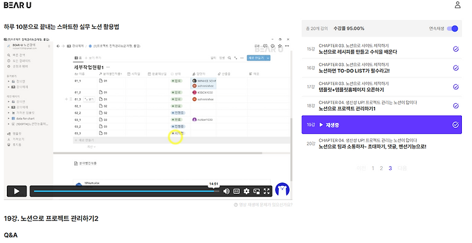The height and width of the screenshot is (243, 472).
Task: Click the completion check icon for 16강
Action: pyautogui.click(x=456, y=68)
